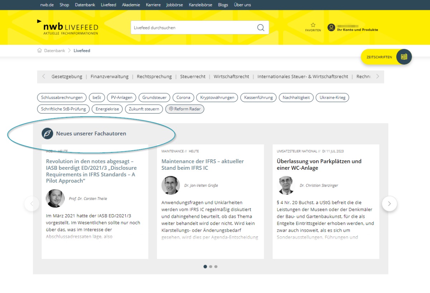Select first carousel page dot

(205, 266)
